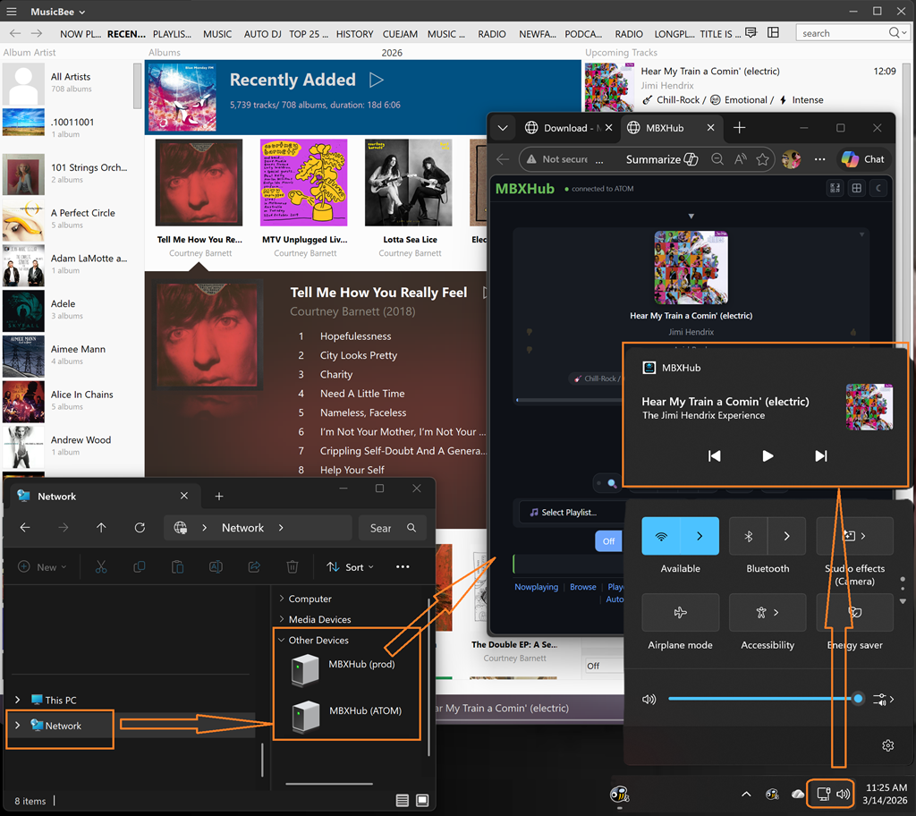The height and width of the screenshot is (816, 916).
Task: Open quick settings gear icon
Action: (887, 745)
